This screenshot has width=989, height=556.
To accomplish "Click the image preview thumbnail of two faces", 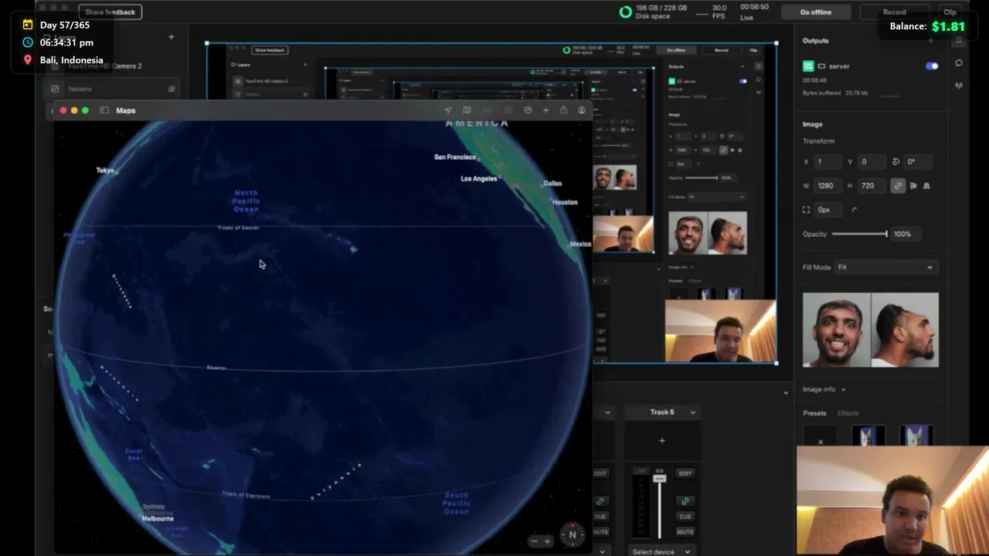I will tap(871, 330).
